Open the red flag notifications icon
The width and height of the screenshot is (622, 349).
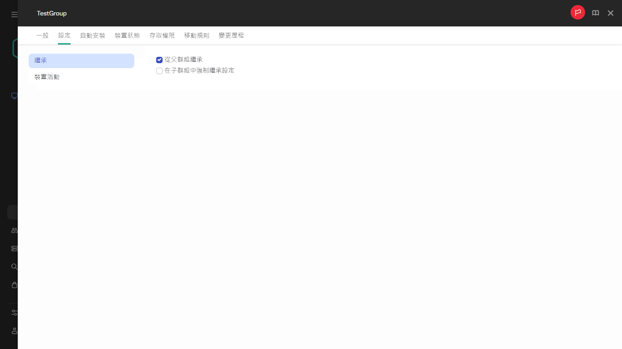(577, 12)
